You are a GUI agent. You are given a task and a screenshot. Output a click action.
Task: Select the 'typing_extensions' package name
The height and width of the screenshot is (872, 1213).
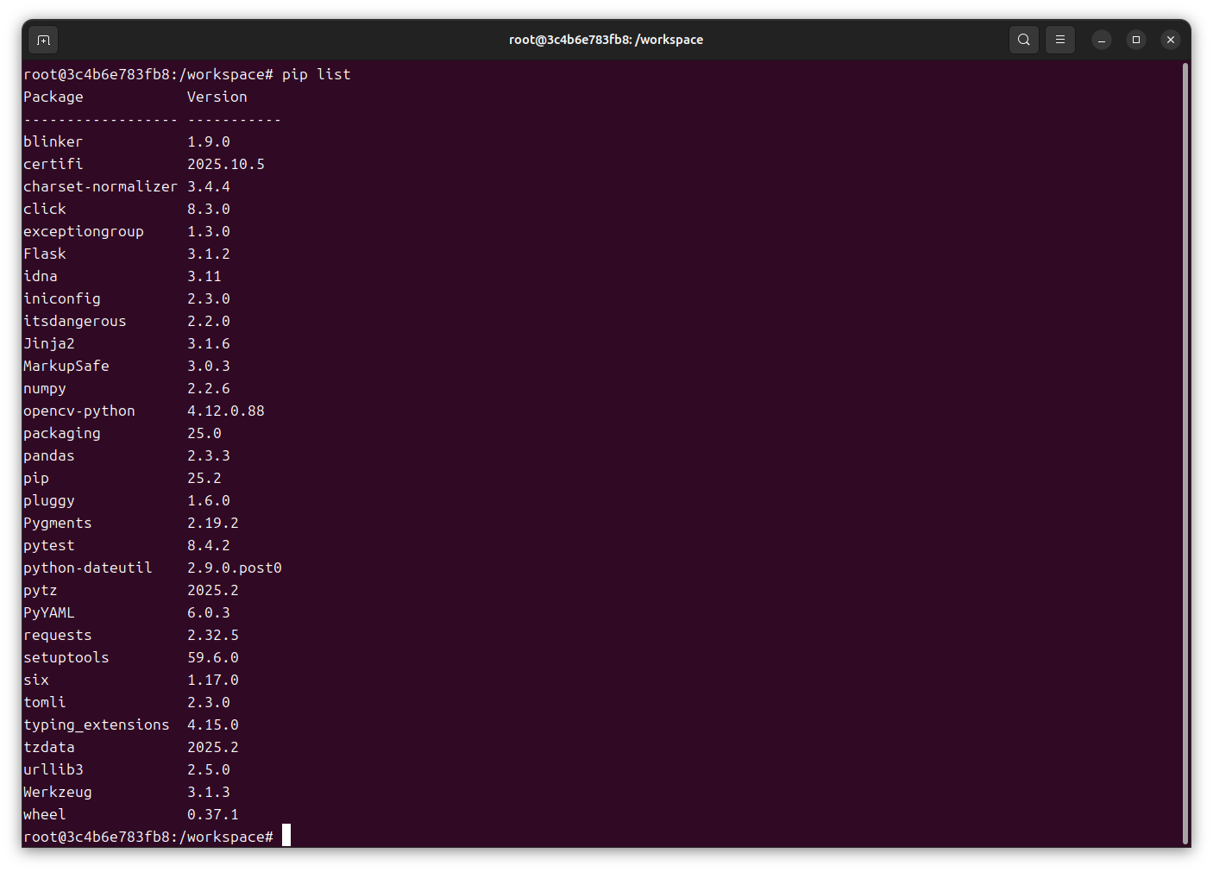click(97, 725)
